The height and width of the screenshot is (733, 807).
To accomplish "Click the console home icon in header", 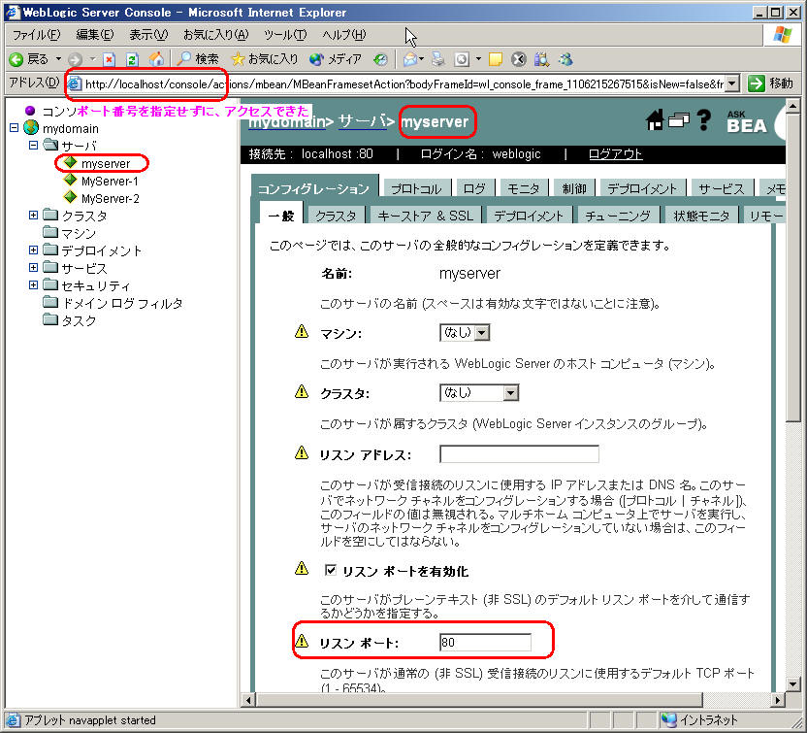I will pos(655,120).
